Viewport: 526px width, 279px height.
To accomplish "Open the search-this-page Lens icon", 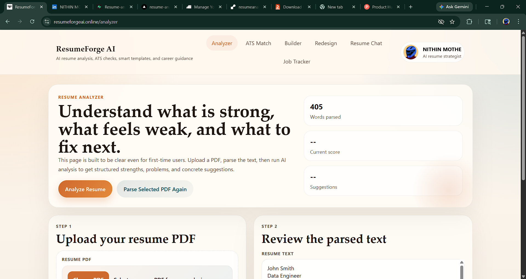I will coord(488,22).
